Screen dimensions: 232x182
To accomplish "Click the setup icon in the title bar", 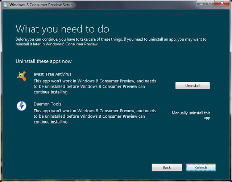I will coord(5,5).
